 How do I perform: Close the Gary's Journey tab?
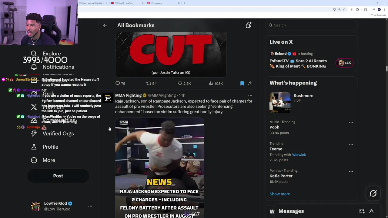point(107,3)
